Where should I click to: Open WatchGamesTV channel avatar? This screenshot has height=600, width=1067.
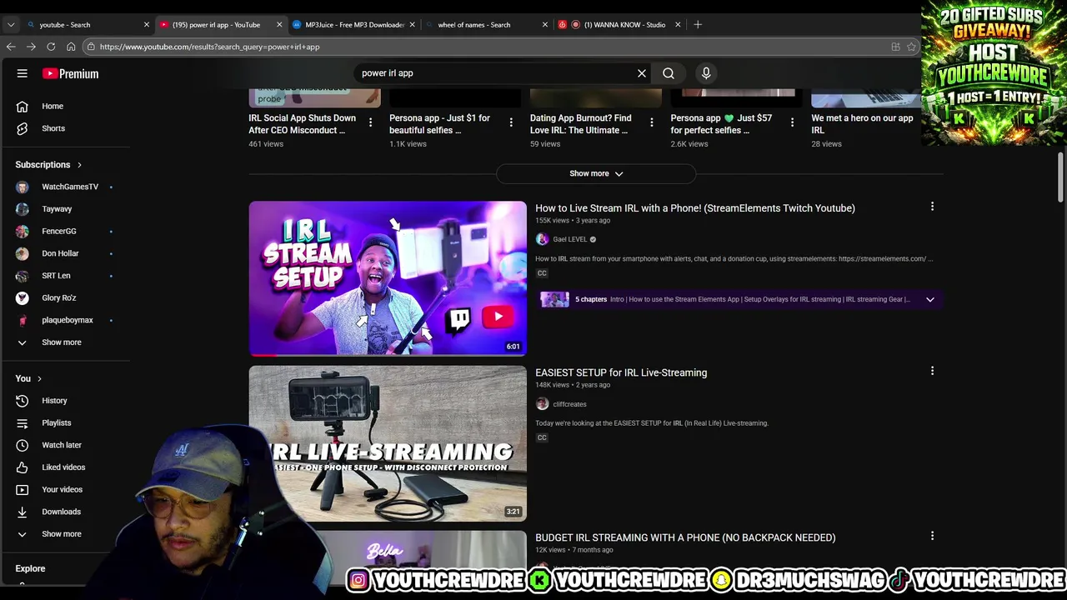click(23, 187)
